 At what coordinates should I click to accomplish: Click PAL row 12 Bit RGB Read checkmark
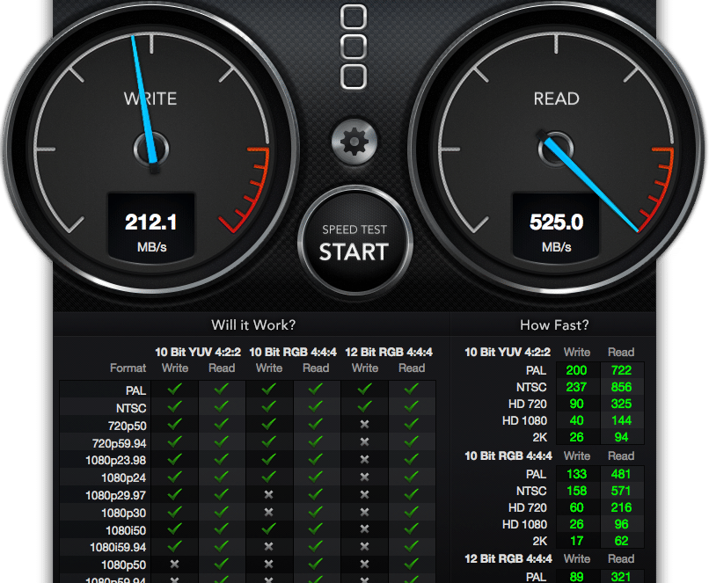(411, 390)
